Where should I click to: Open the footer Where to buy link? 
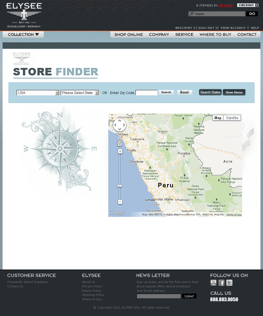coord(92,299)
